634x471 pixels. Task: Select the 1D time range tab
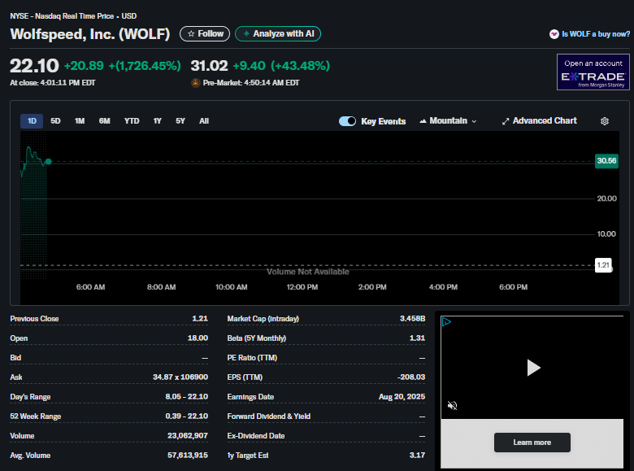(x=32, y=121)
